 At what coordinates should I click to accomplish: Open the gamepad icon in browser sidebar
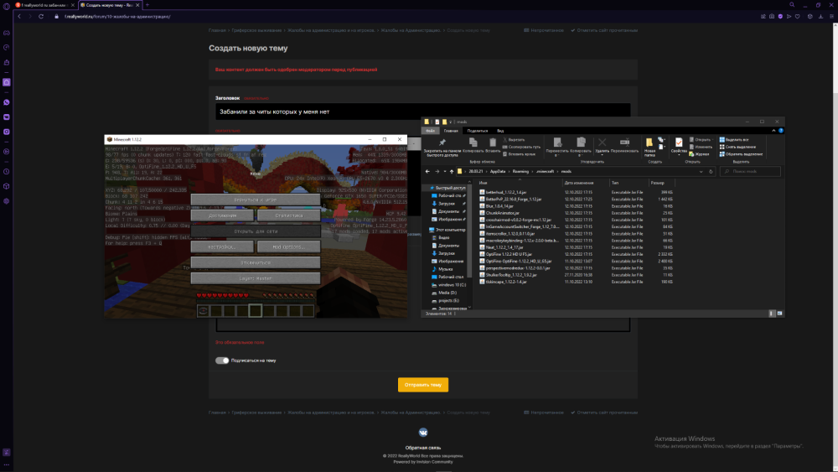click(7, 34)
